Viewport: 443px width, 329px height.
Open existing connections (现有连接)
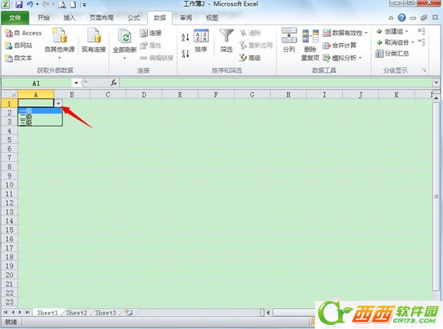94,41
